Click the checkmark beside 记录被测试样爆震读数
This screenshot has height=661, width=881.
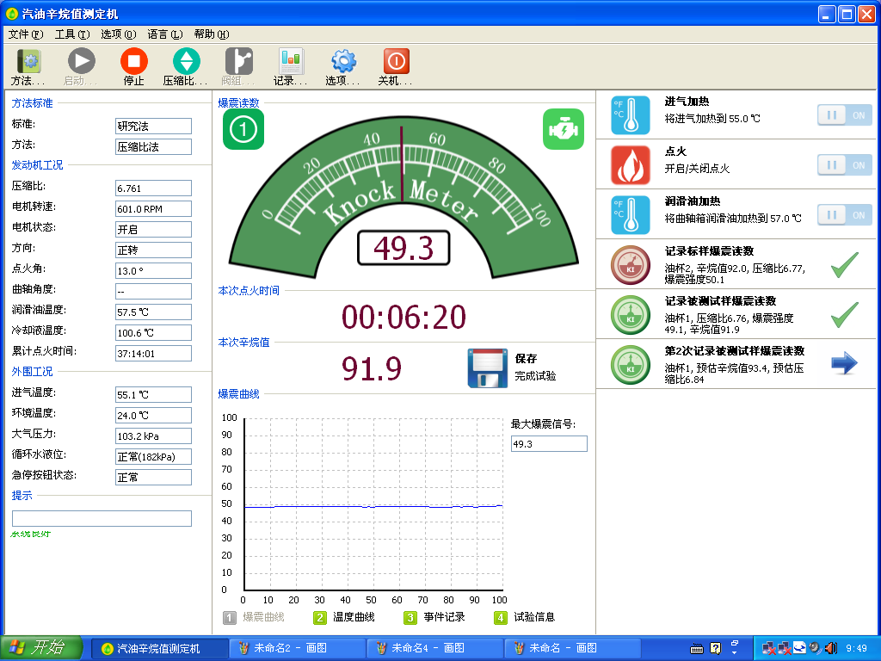pos(845,315)
